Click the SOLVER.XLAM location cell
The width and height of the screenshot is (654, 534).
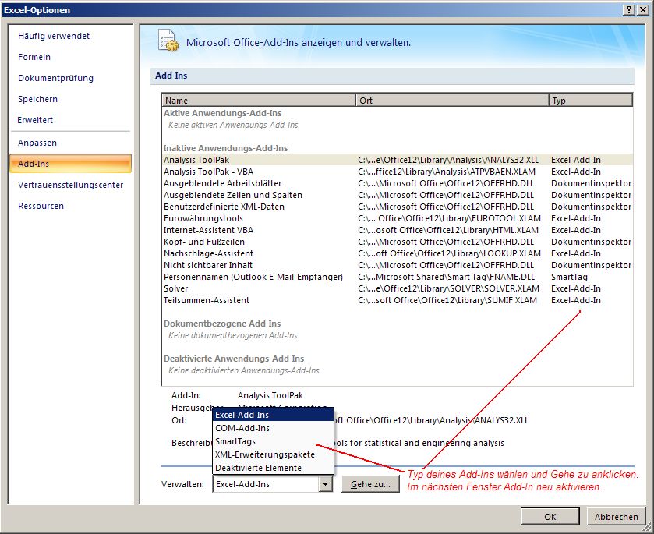[x=448, y=288]
